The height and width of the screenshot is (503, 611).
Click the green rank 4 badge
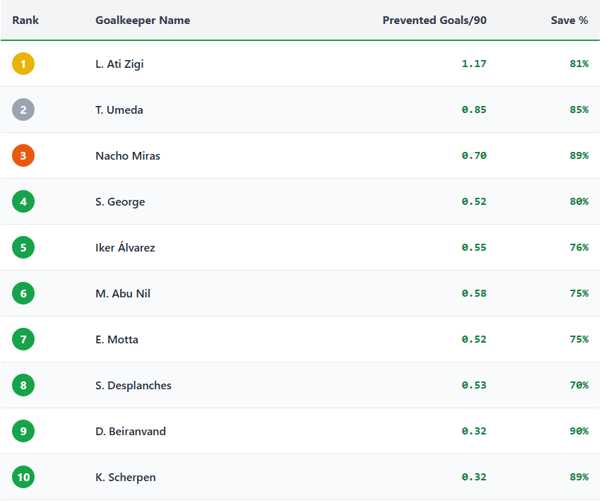pyautogui.click(x=23, y=202)
